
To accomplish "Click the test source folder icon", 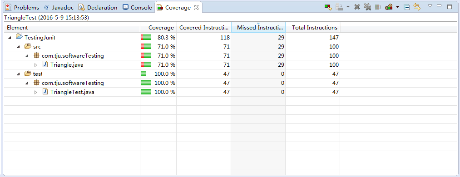I will tap(28, 74).
